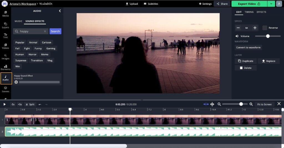Viewport: 284px width, 148px height.
Task: Increase speed with plus button
Action: pyautogui.click(x=255, y=28)
